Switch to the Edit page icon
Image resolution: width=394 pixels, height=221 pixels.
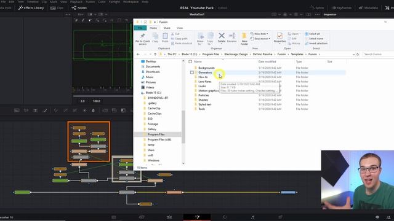169,217
